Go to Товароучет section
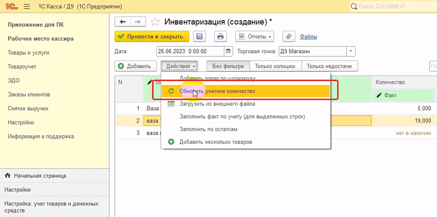The image size is (437, 217). 22,66
